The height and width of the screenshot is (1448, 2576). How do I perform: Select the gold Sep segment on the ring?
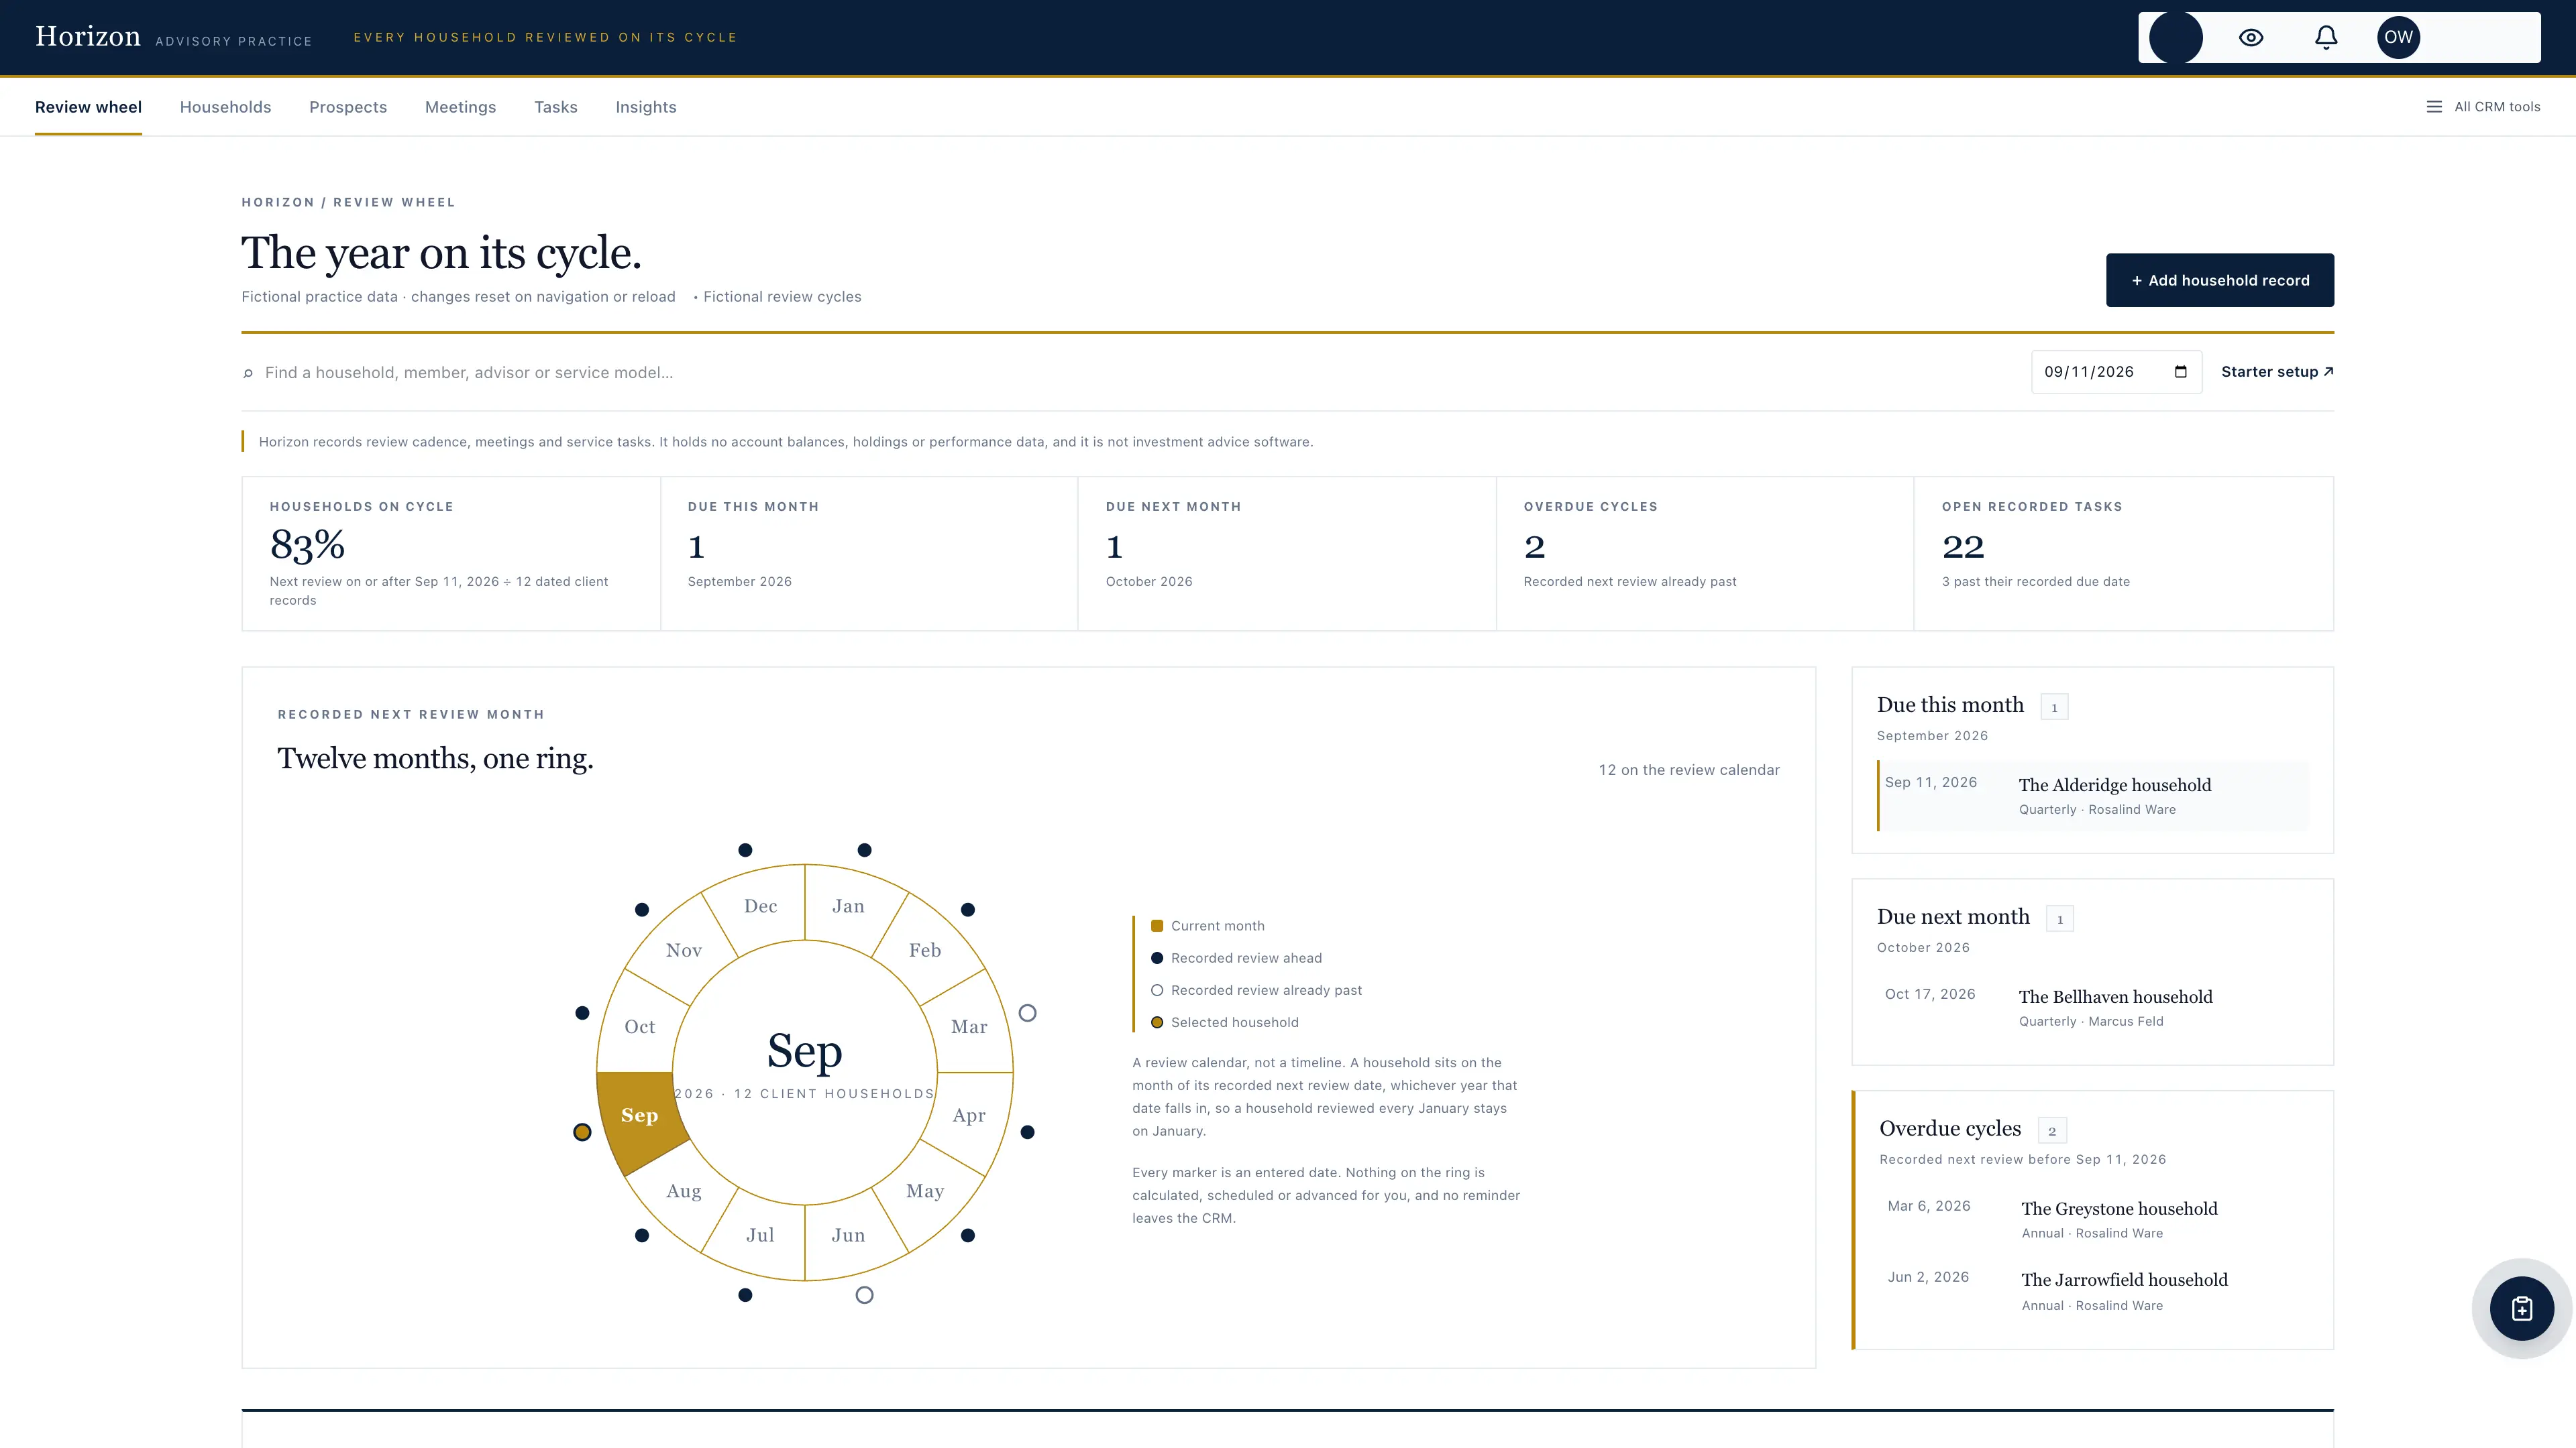[x=640, y=1116]
